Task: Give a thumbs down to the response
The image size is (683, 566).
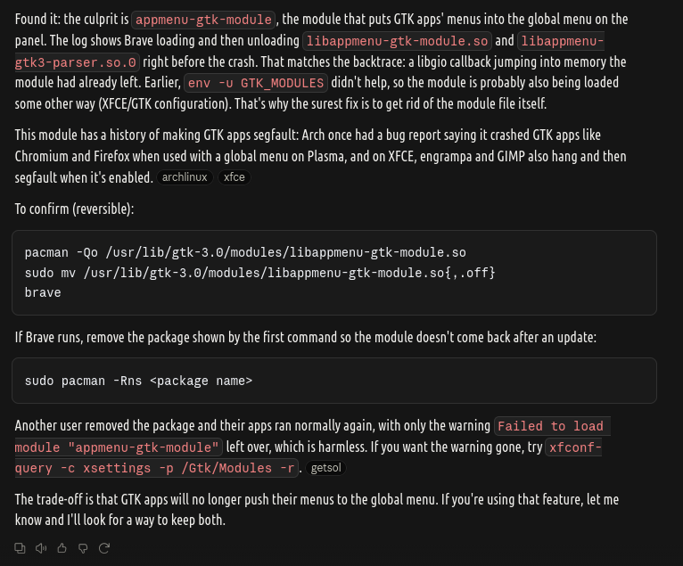Action: [83, 548]
